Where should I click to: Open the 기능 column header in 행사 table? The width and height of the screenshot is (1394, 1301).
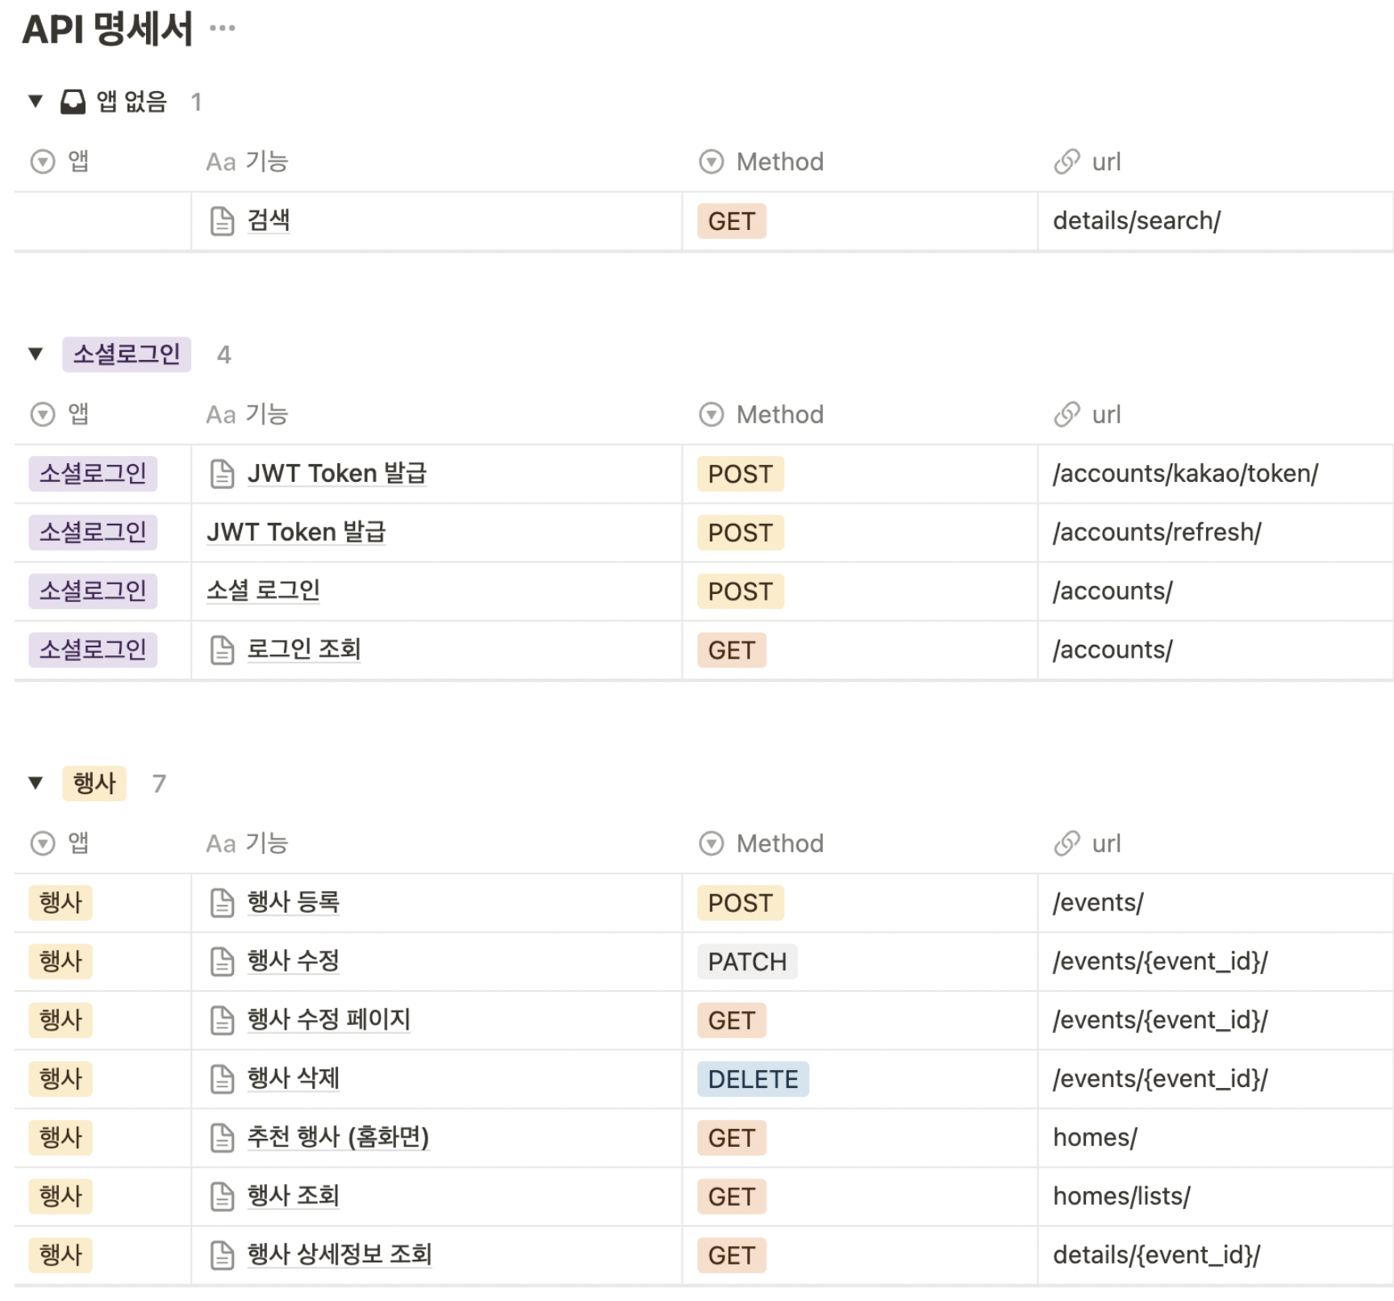pos(247,844)
